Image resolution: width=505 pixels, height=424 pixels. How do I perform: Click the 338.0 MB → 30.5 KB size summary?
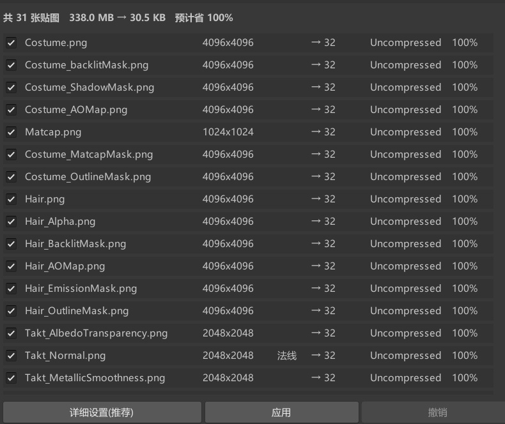tap(117, 18)
